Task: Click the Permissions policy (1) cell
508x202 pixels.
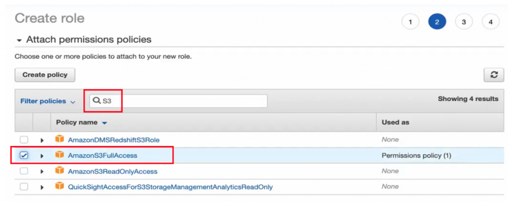Action: coord(416,155)
